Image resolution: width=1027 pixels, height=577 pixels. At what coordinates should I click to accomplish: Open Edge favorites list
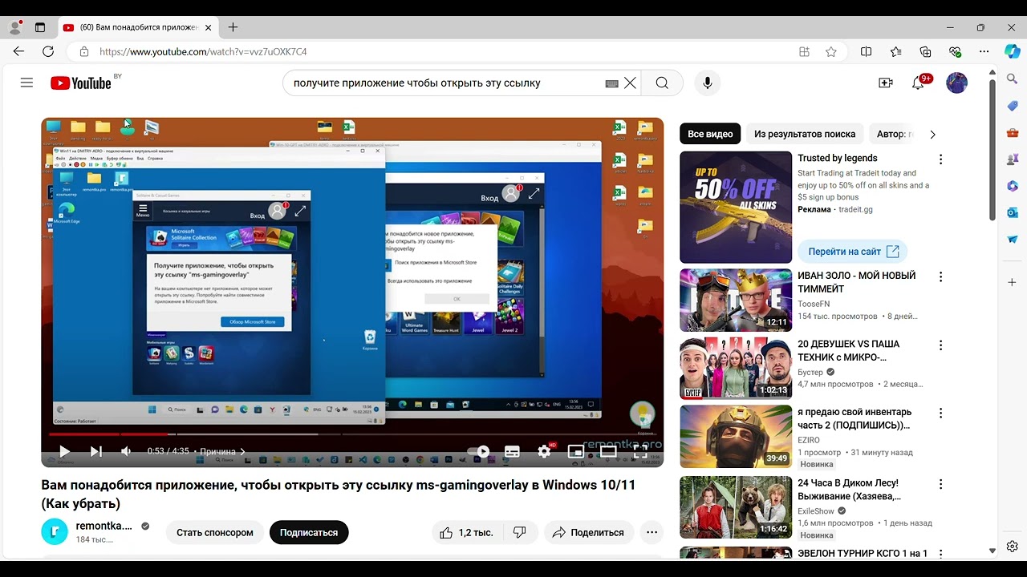pyautogui.click(x=895, y=51)
